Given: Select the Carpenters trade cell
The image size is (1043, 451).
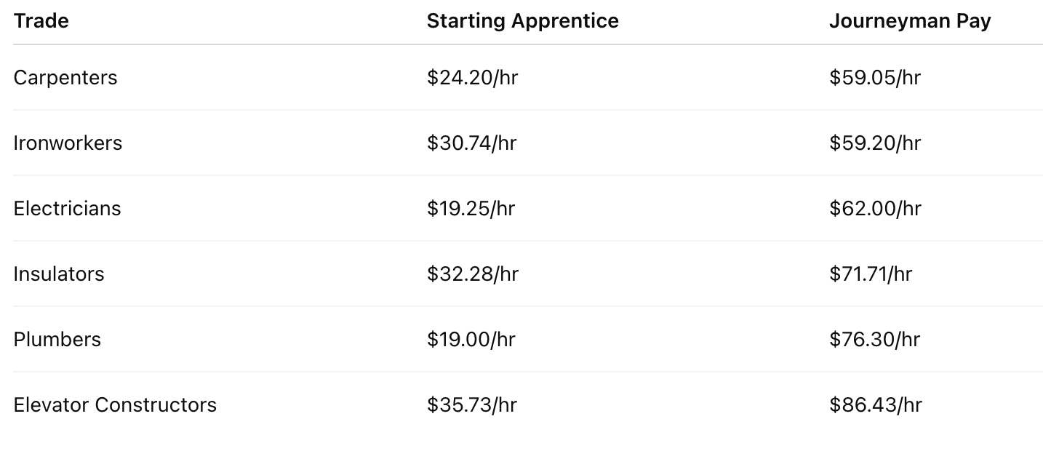Looking at the screenshot, I should pos(65,78).
